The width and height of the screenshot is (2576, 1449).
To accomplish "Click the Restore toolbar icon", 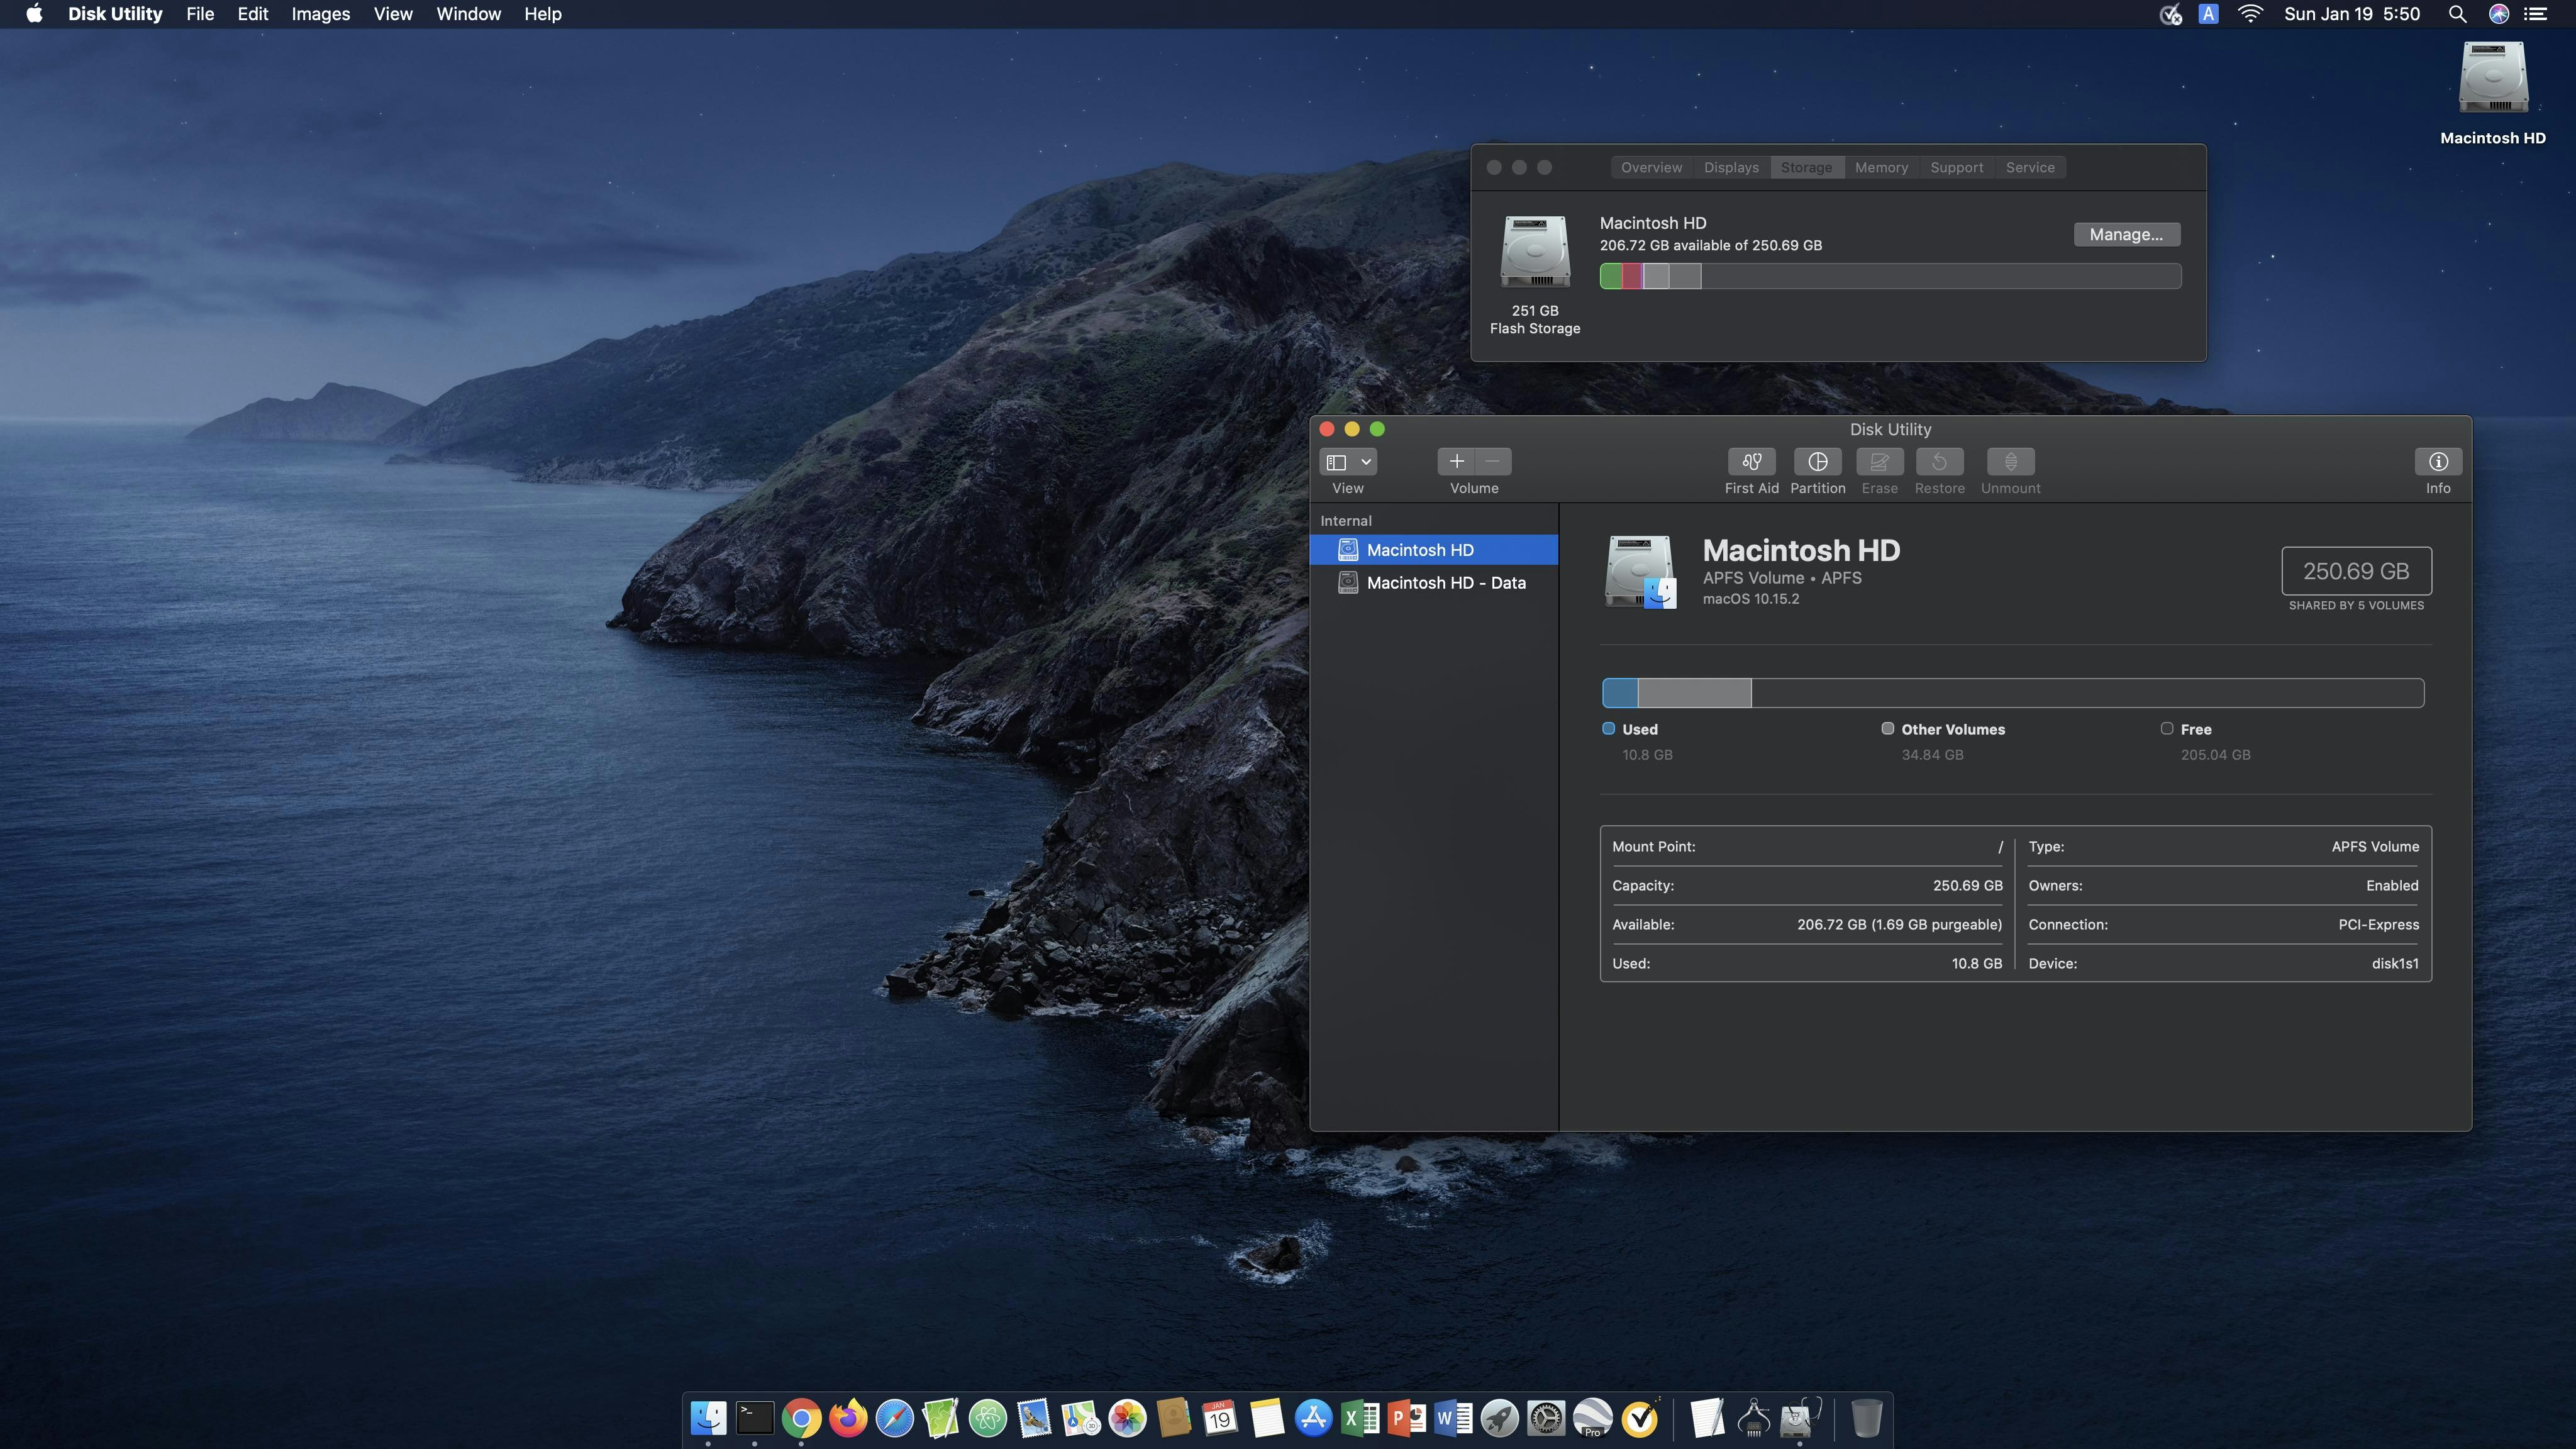I will tap(1939, 461).
